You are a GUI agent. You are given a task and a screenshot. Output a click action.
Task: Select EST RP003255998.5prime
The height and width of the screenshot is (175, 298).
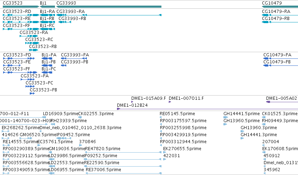point(161,131)
